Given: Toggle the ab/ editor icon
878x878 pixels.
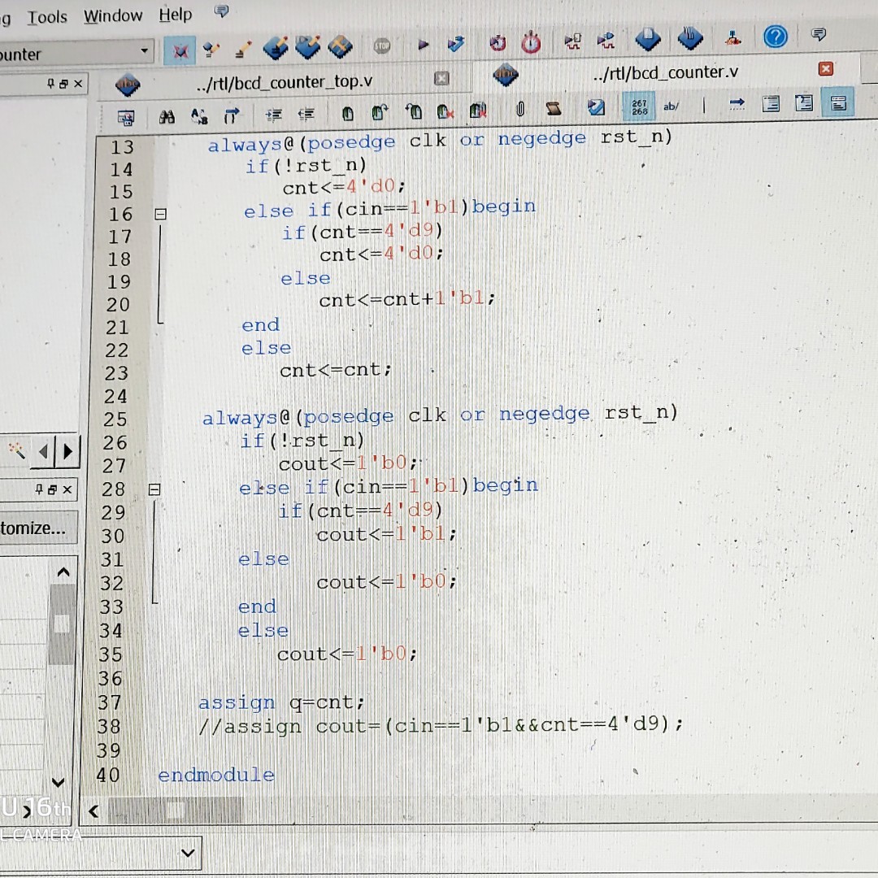Looking at the screenshot, I should (x=671, y=106).
